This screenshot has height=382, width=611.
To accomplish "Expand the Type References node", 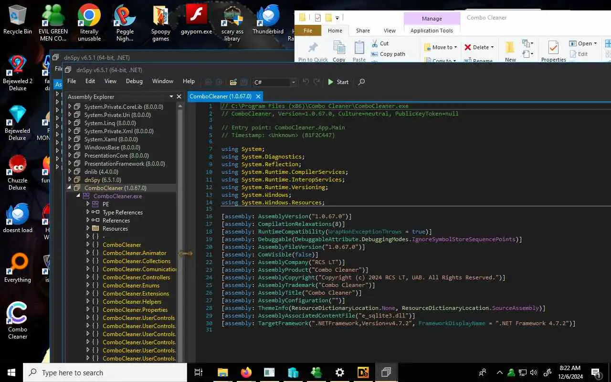I will (88, 212).
